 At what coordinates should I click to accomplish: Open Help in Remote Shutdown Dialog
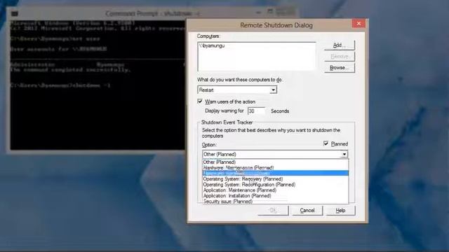coord(340,210)
